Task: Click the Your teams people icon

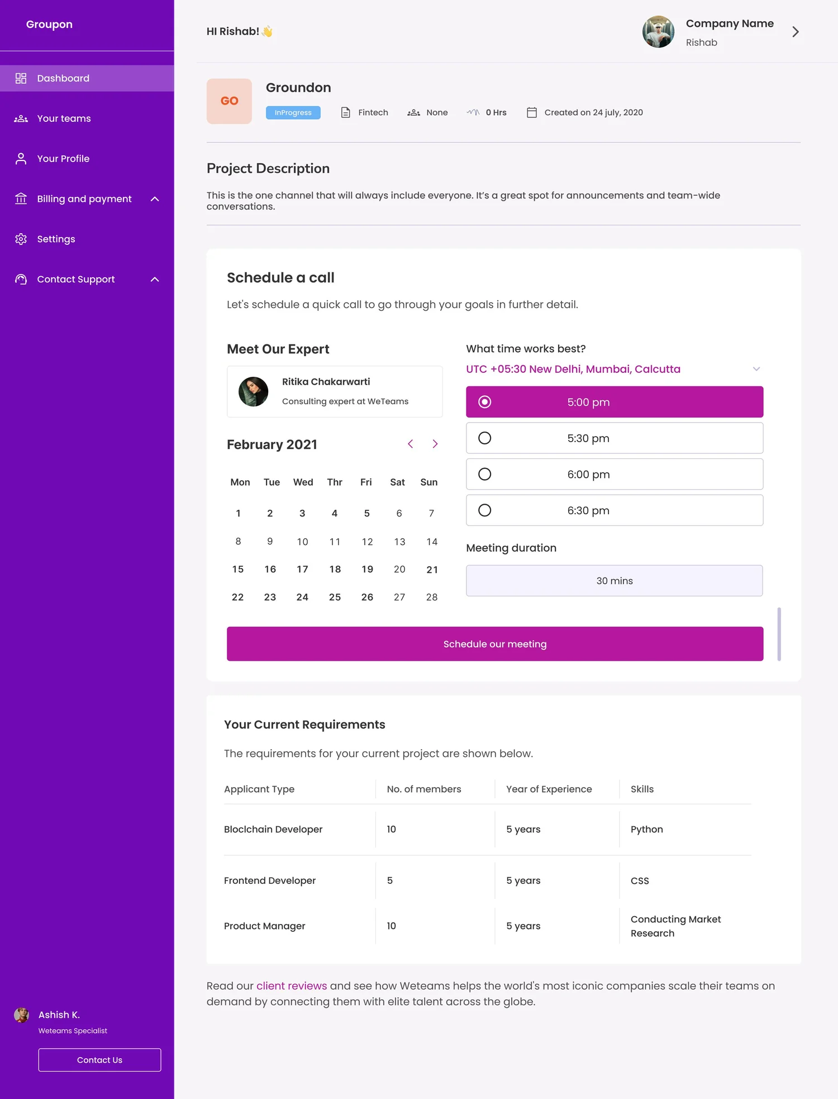Action: point(21,119)
